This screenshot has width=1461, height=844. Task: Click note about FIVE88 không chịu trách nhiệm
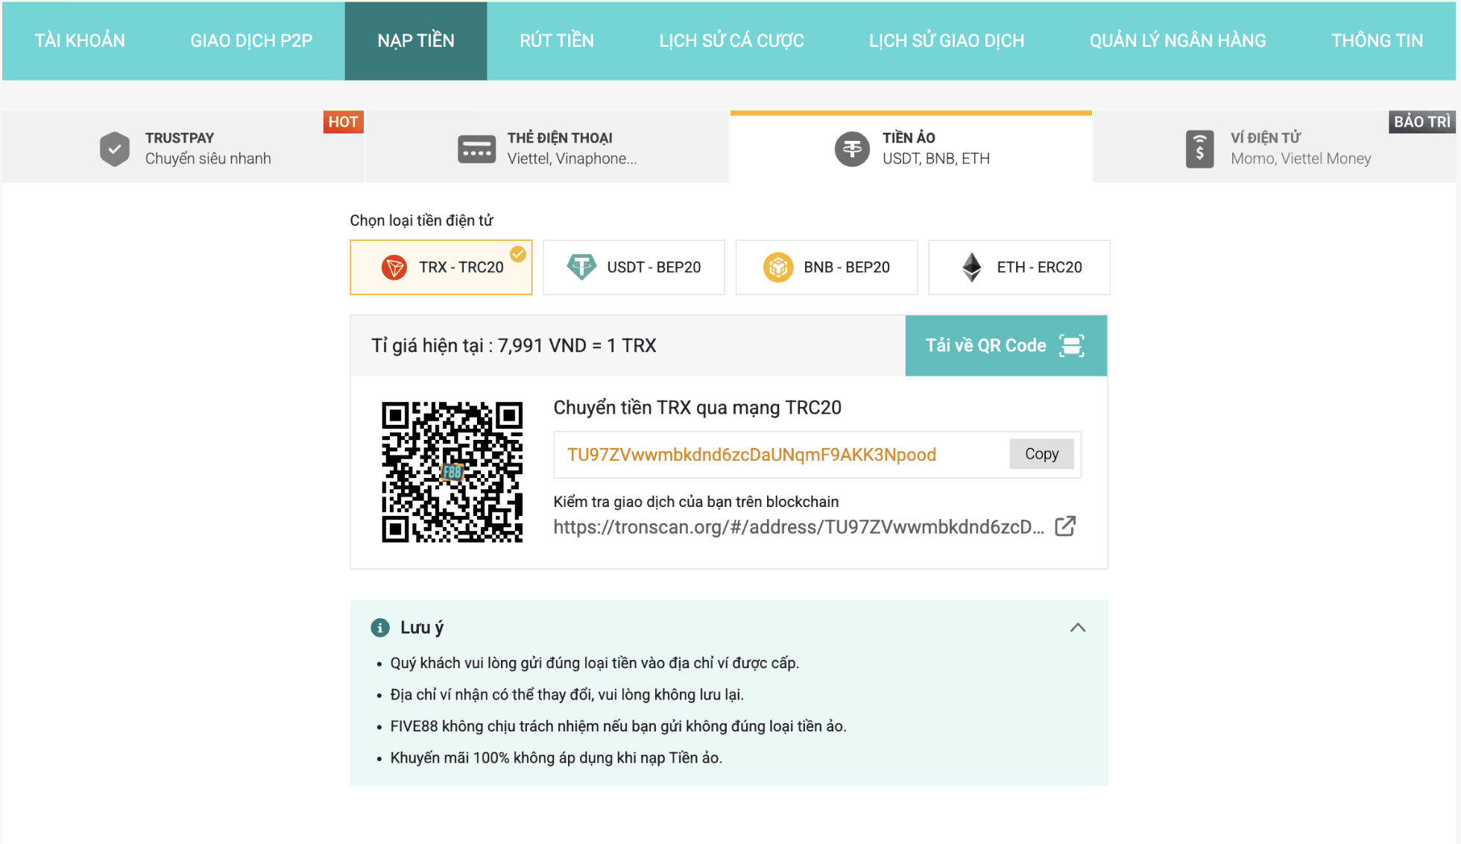(x=619, y=726)
